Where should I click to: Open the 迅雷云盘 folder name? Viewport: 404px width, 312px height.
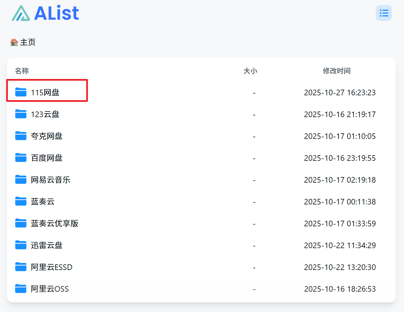47,245
